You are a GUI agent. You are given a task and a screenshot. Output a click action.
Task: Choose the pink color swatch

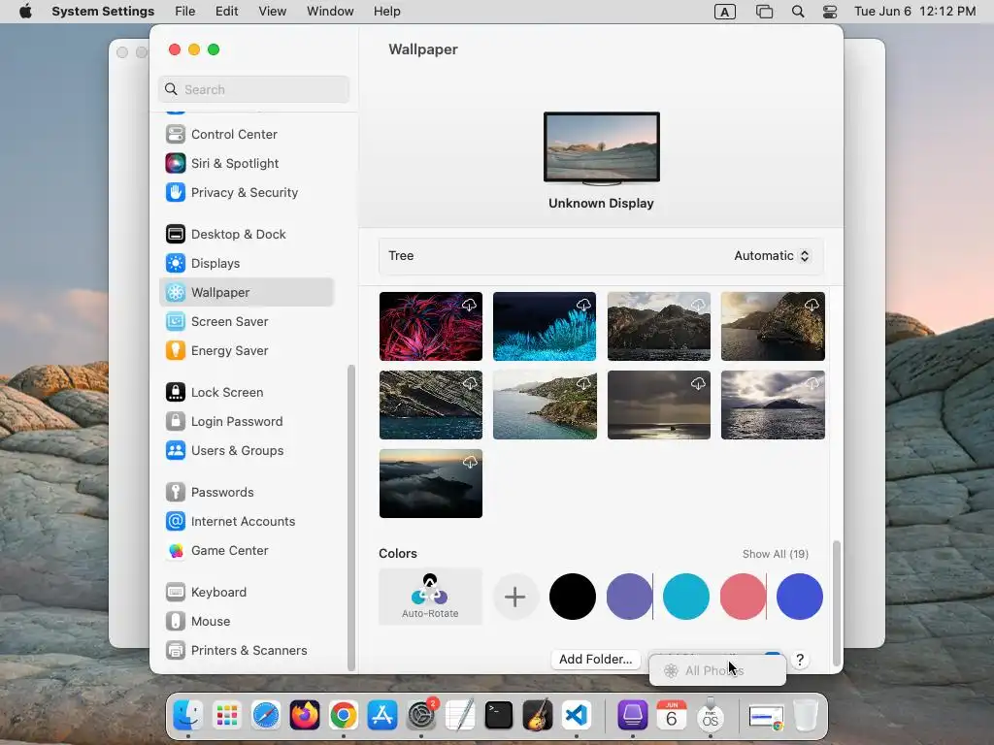(743, 597)
